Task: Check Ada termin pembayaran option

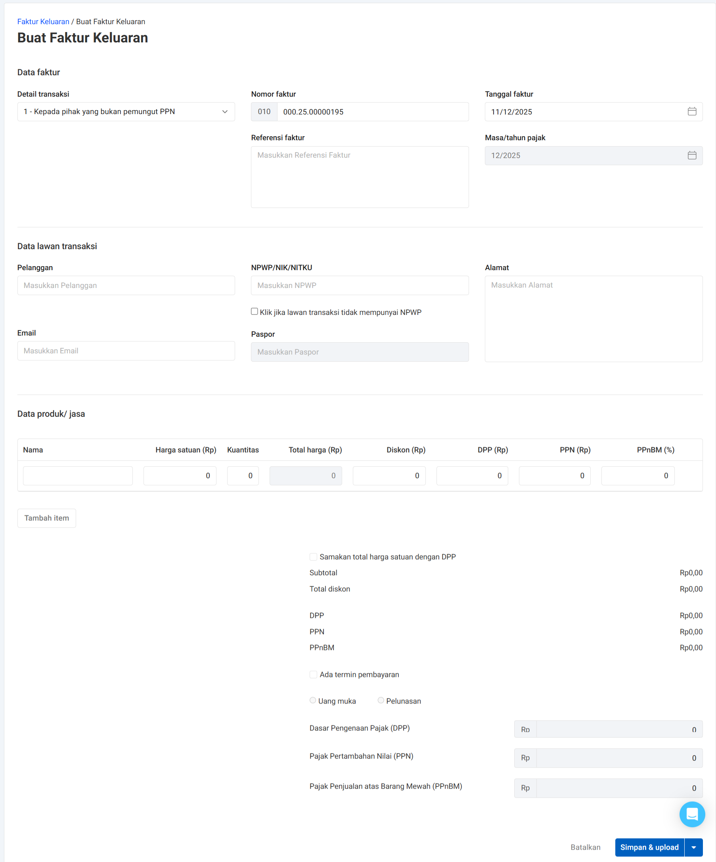Action: click(x=313, y=674)
